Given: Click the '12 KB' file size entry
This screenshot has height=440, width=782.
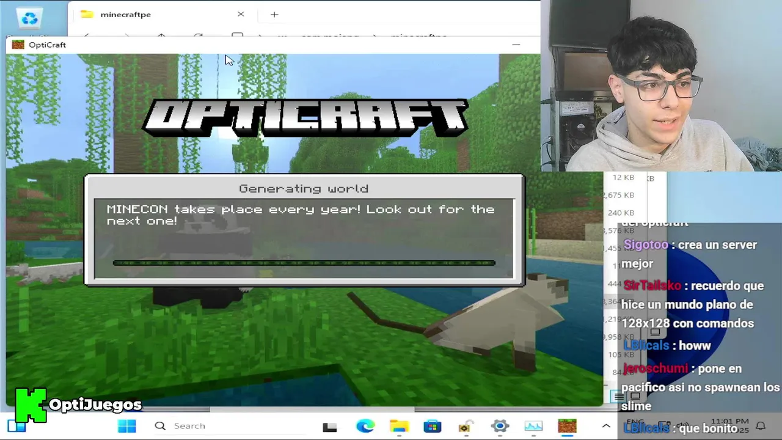Looking at the screenshot, I should tap(623, 177).
